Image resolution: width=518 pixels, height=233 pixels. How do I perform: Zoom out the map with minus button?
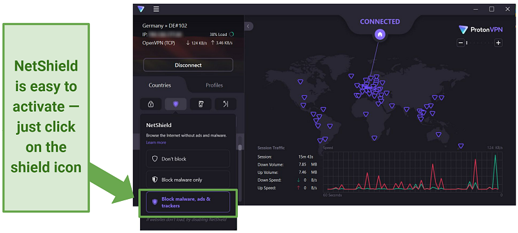[x=461, y=42]
